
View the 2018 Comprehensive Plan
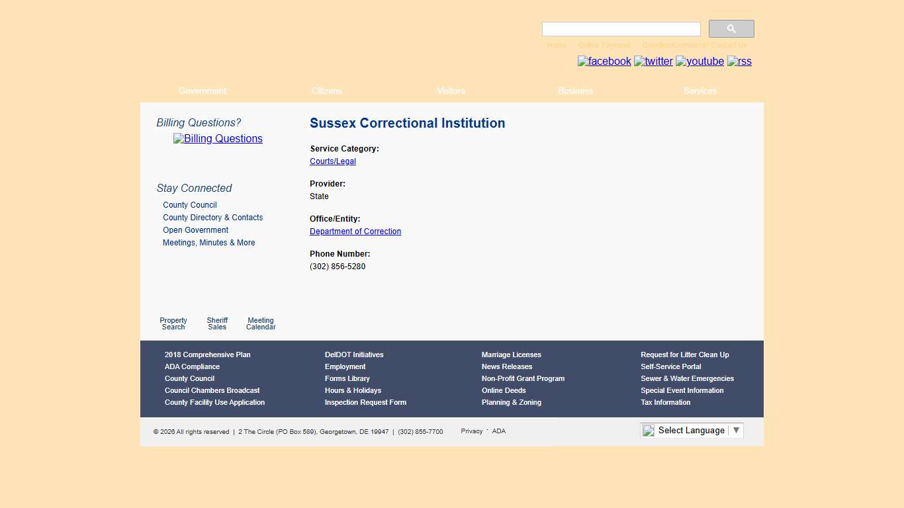[207, 355]
